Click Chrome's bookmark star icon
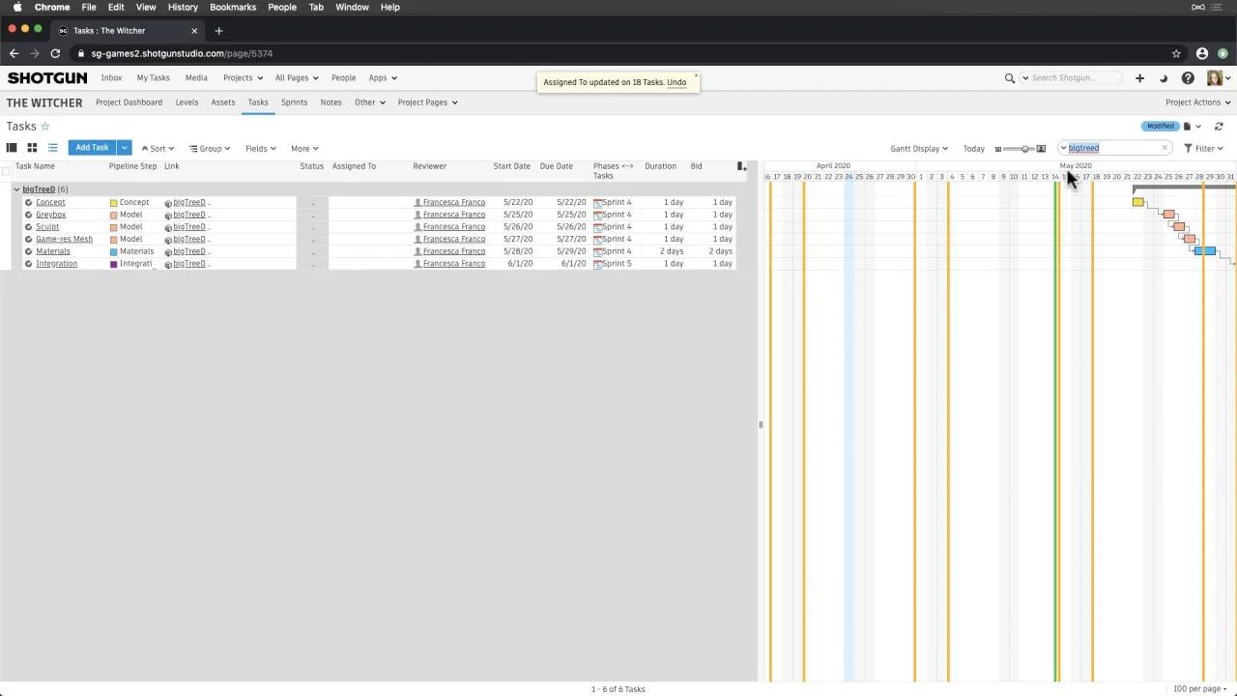Viewport: 1237px width, 696px height. (1176, 53)
